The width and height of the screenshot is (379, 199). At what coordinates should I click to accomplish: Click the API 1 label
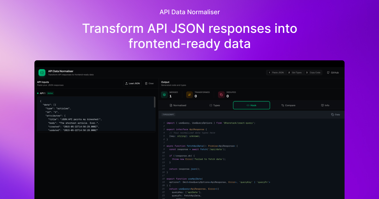tap(43, 93)
